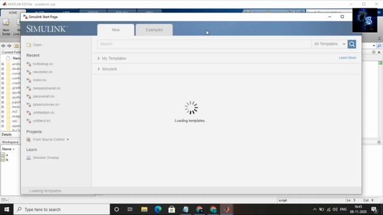Click inside the template Search field
The height and width of the screenshot is (215, 383).
(x=204, y=44)
